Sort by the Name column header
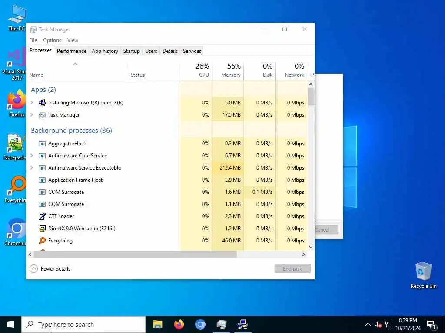This screenshot has height=333, width=445. pos(77,71)
